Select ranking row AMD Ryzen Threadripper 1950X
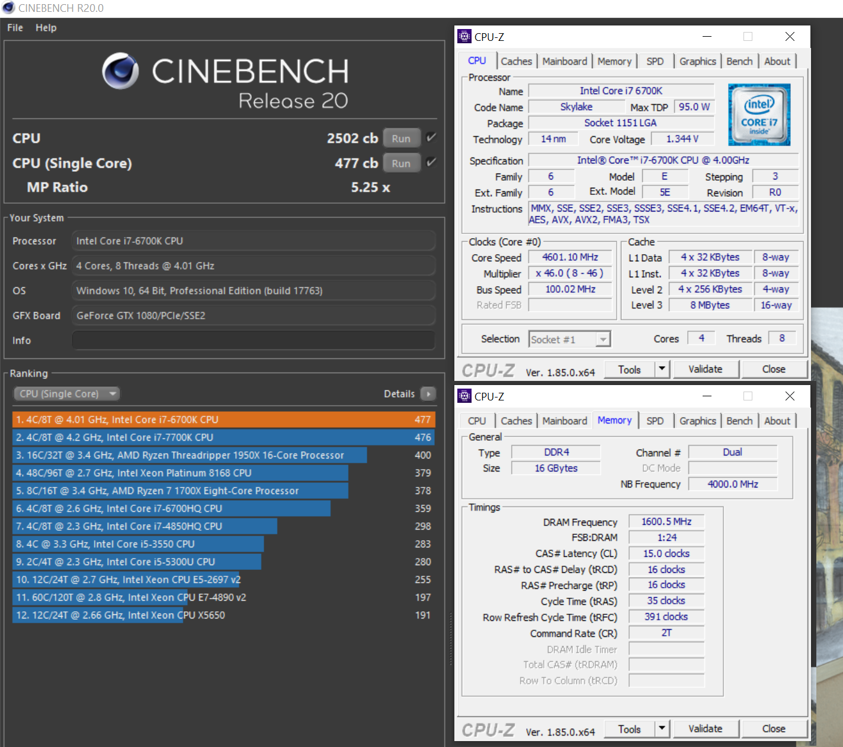Viewport: 843px width, 747px height. 224,455
